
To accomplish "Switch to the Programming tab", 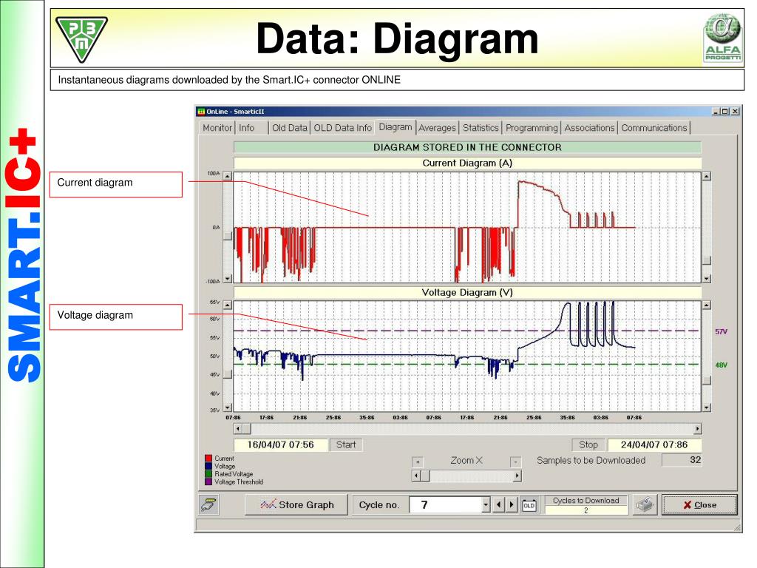I will coord(532,127).
